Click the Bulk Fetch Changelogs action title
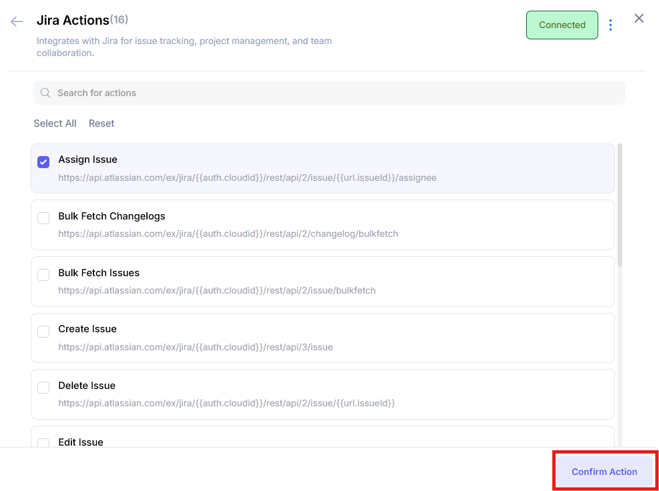659x491 pixels. (x=112, y=216)
